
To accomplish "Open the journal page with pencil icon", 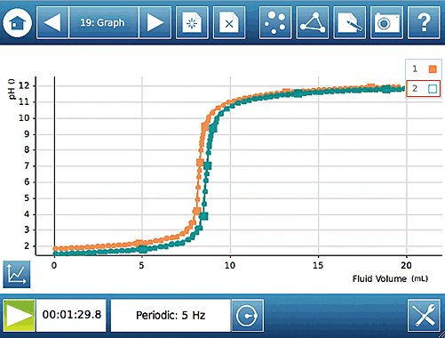I will [x=349, y=23].
